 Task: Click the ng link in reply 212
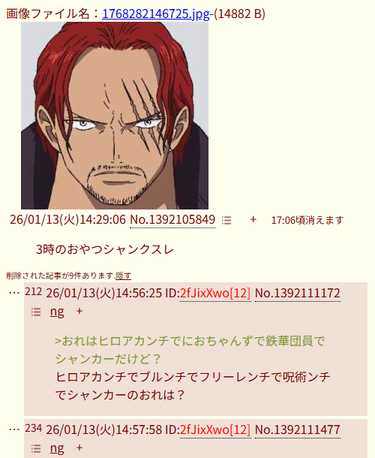pos(57,312)
